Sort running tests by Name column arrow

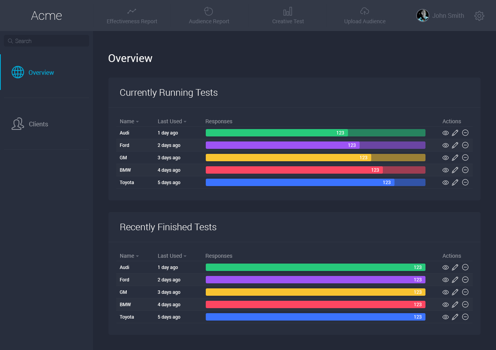[x=137, y=122]
